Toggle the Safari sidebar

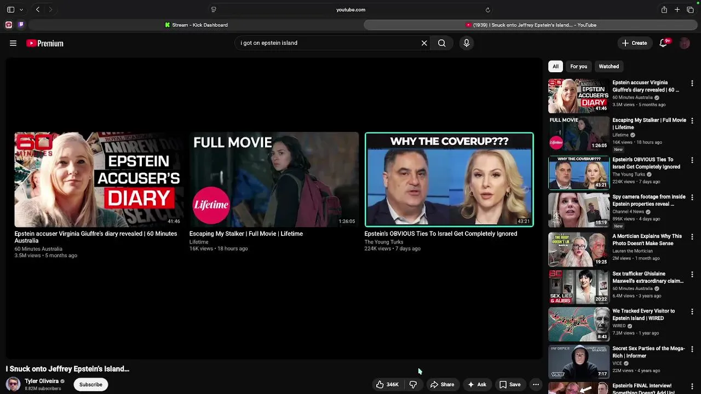[x=10, y=9]
